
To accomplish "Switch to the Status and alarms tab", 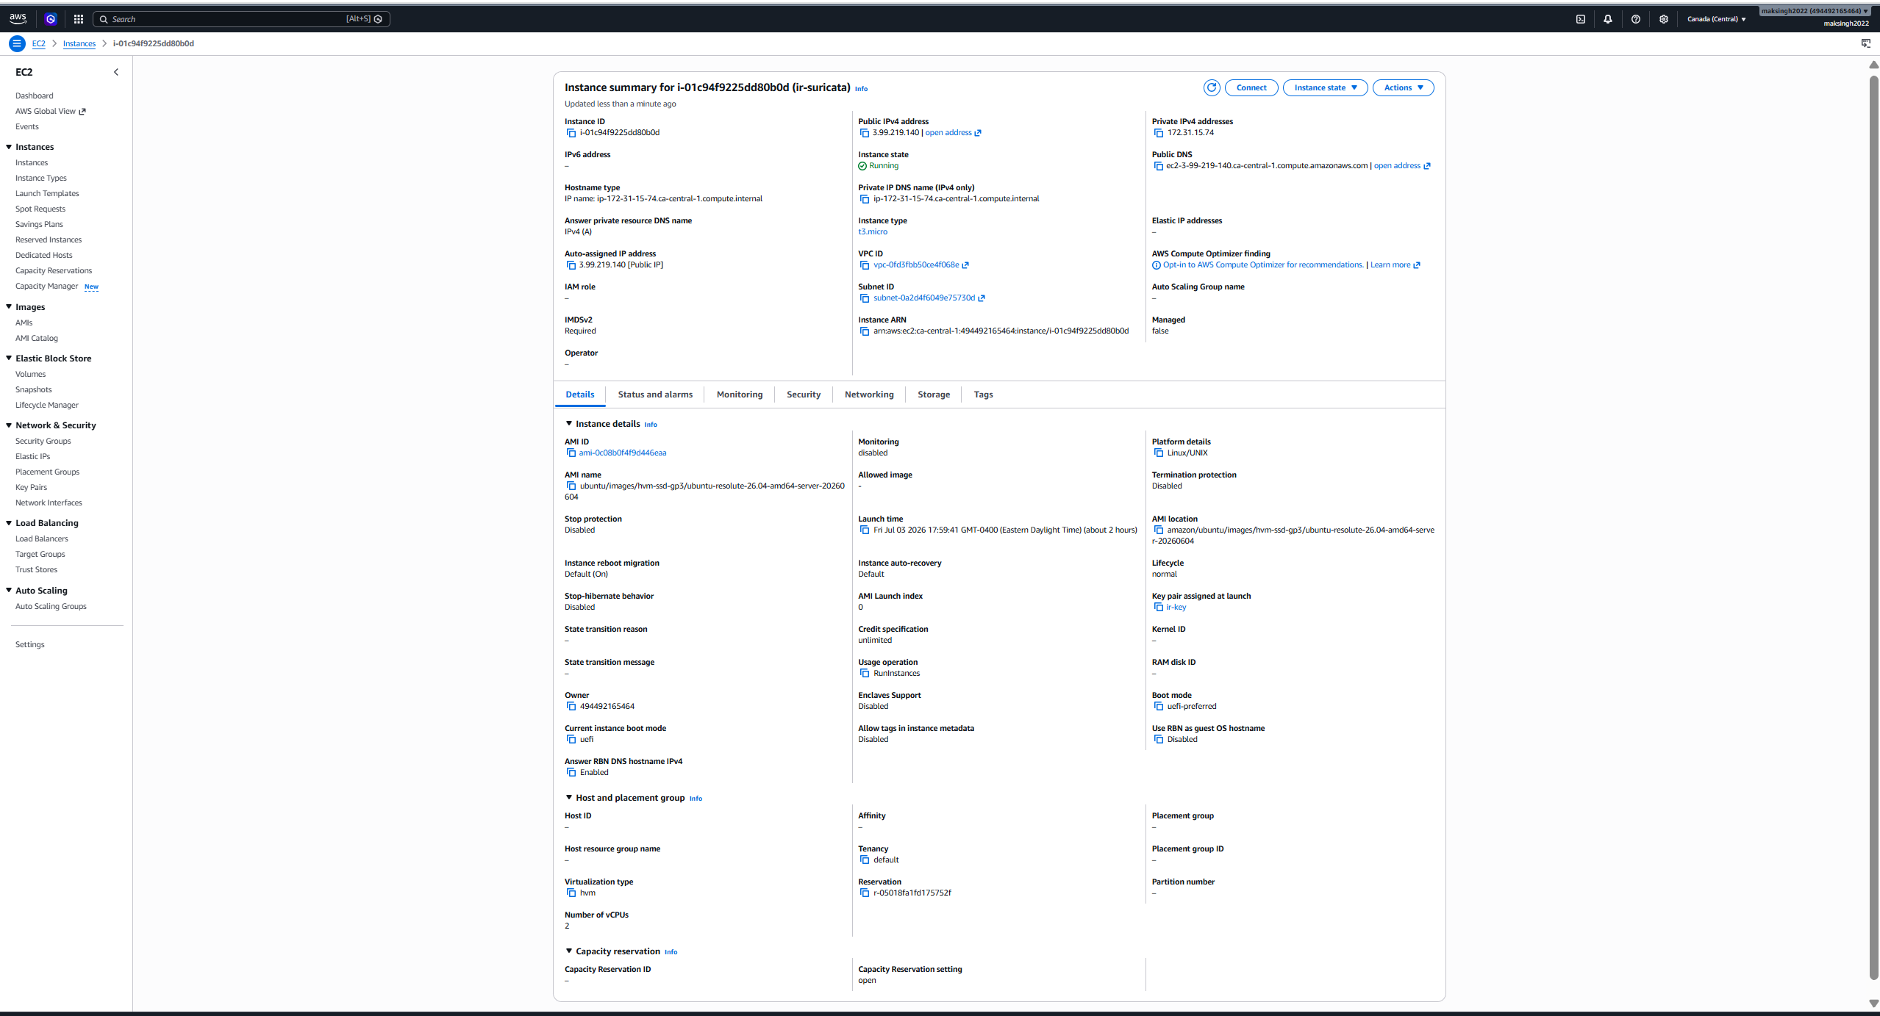I will 655,394.
